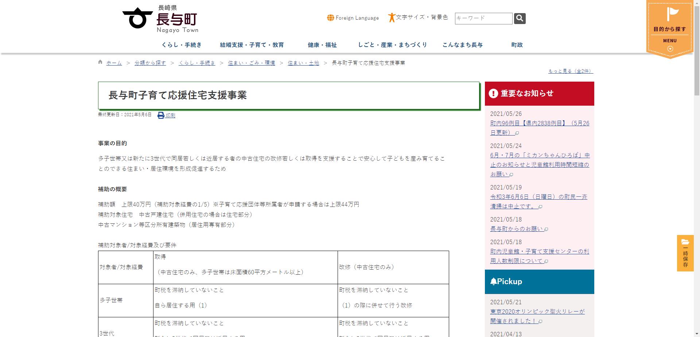Click the Foreign Language globe icon
This screenshot has height=337, width=700.
(x=330, y=17)
